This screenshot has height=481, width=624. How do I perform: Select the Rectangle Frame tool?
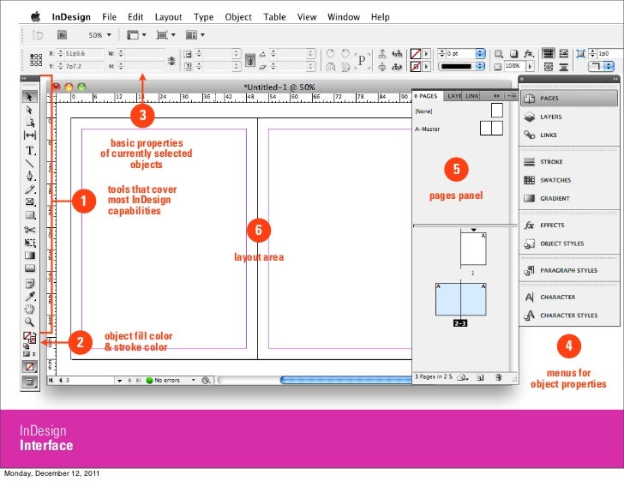29,201
